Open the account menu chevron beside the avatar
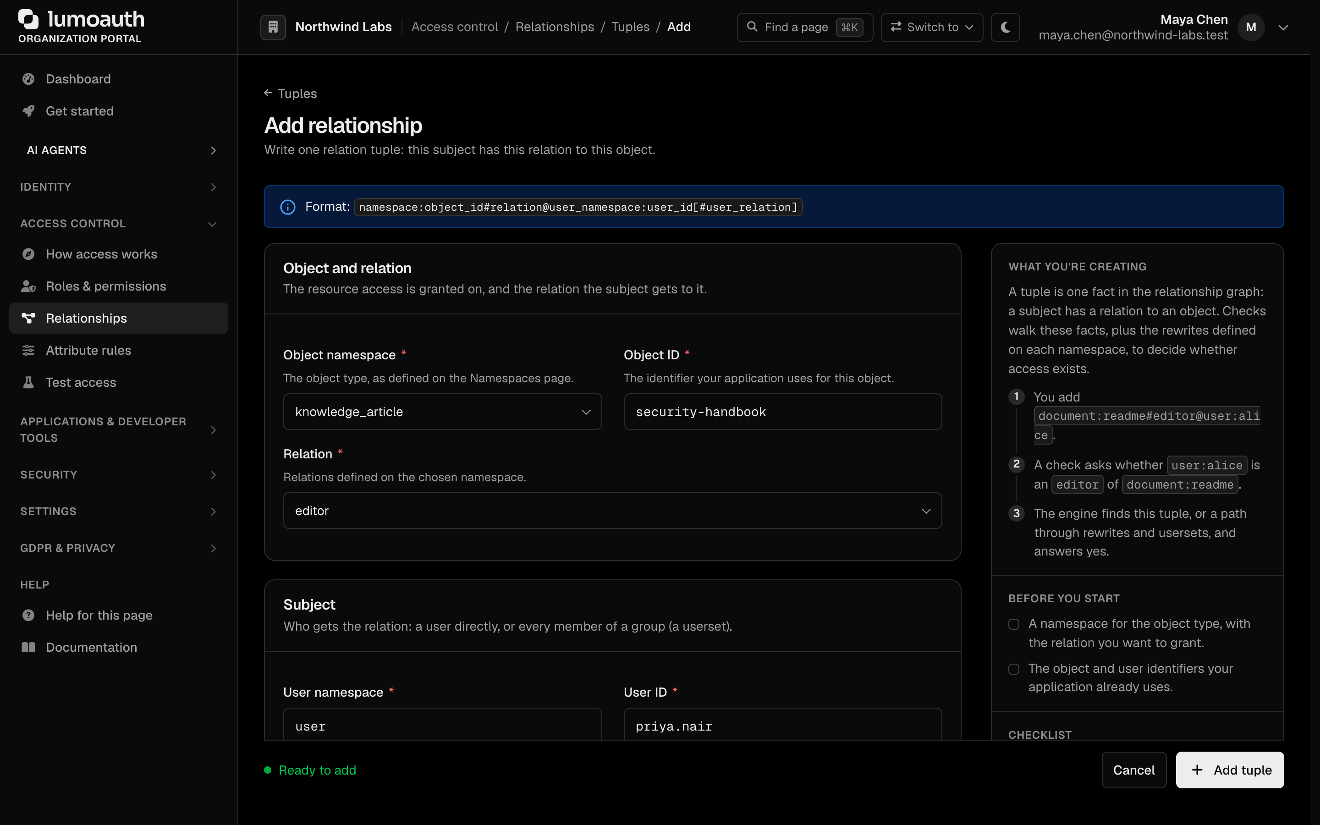 (1283, 27)
